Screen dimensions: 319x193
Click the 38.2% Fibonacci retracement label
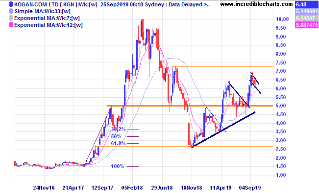(x=119, y=129)
